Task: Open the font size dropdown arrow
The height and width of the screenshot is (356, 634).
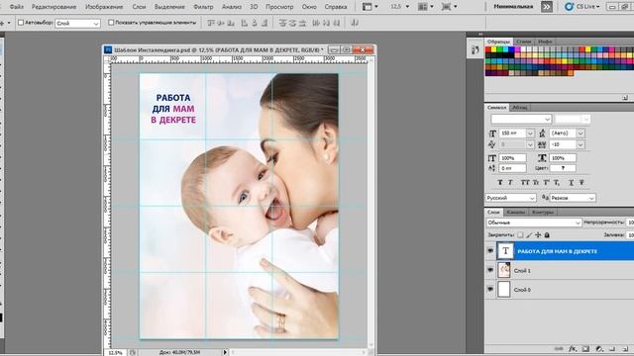Action: click(x=530, y=133)
